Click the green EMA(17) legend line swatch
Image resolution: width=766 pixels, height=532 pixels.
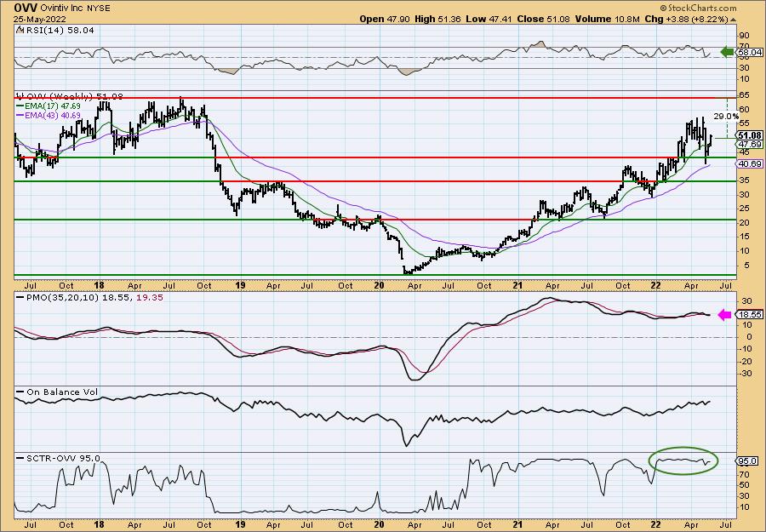(x=22, y=106)
